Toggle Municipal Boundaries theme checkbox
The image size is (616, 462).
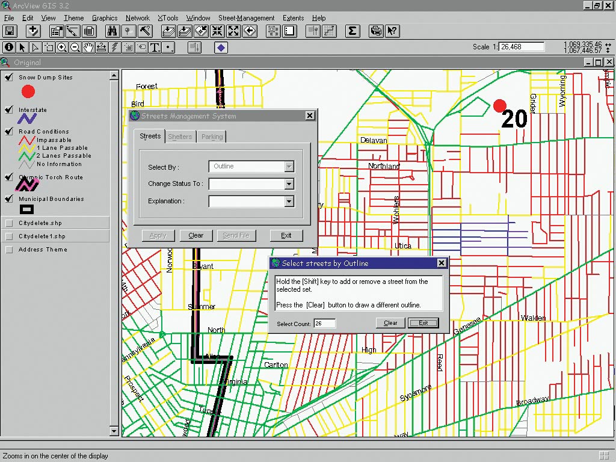pyautogui.click(x=9, y=199)
